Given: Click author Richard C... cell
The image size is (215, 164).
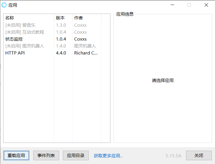Looking at the screenshot, I should tap(86, 53).
